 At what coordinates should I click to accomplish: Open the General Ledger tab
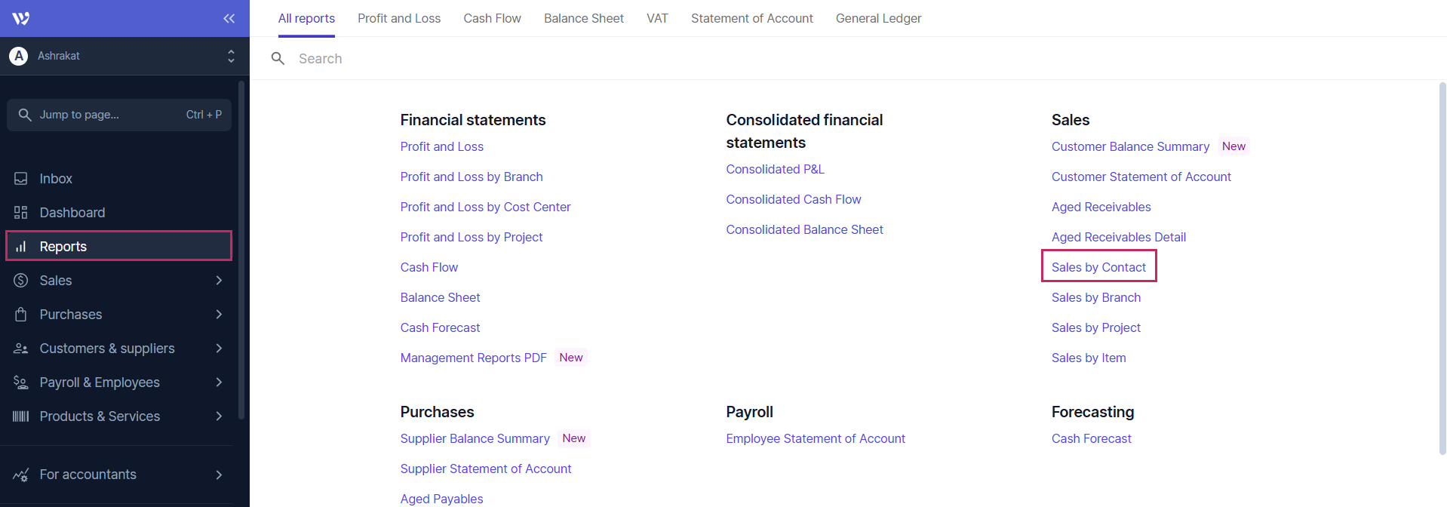[x=878, y=18]
